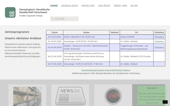Click the site title Genealogisch-Heraldische Gesellschaft Ostschweiz
The height and width of the screenshot is (106, 170).
coord(34,11)
